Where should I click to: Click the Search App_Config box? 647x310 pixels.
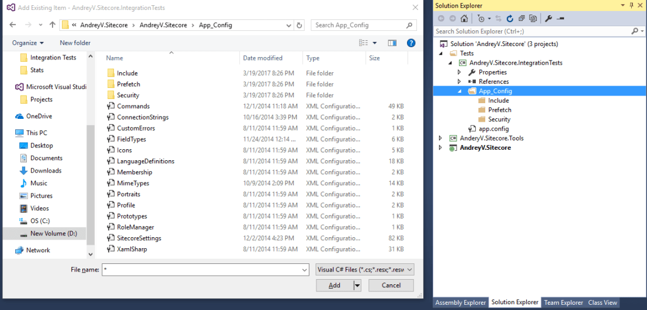click(x=364, y=25)
